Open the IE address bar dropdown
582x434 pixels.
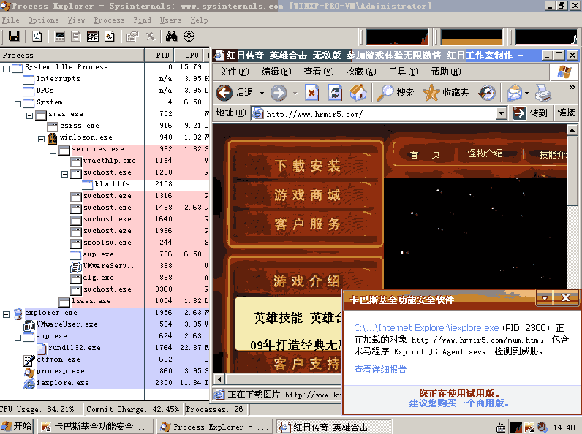(x=501, y=113)
